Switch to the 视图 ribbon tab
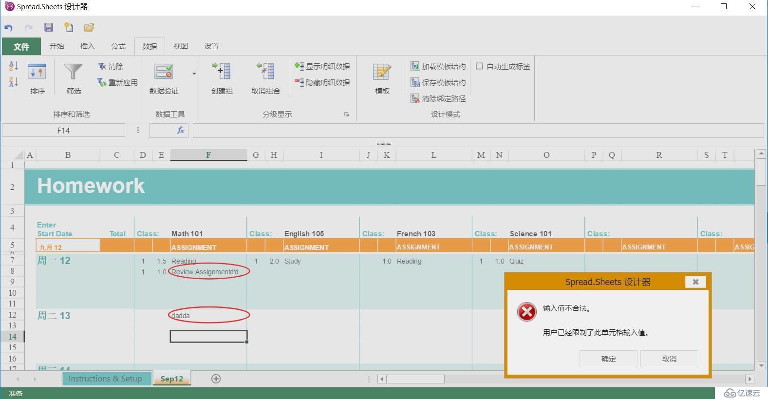The image size is (768, 399). click(181, 46)
